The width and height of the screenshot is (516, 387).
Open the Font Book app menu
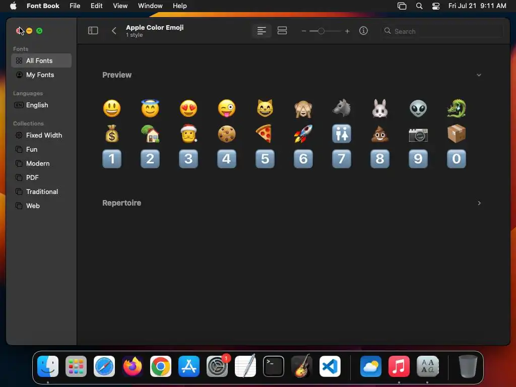pos(43,6)
